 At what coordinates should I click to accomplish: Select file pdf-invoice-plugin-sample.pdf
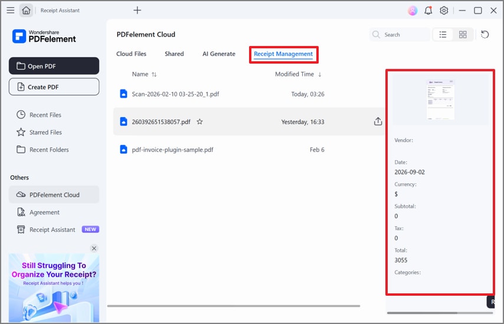[x=172, y=150]
